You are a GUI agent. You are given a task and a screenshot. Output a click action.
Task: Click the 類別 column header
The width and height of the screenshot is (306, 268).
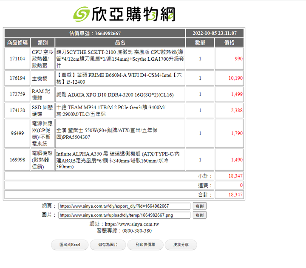point(42,42)
